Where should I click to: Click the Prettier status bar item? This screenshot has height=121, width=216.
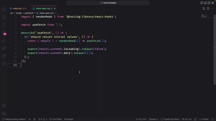click(x=204, y=119)
